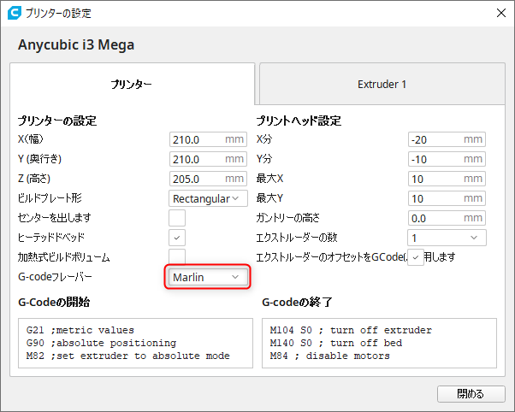This screenshot has height=412, width=515.
Task: Select the プリンター tab
Action: (x=132, y=84)
